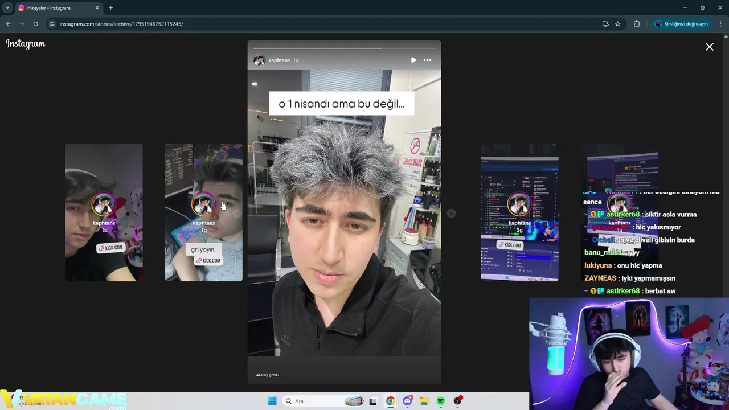The image size is (729, 410).
Task: Close the 'Hikayeler • Instagram' tab
Action: pyautogui.click(x=97, y=8)
